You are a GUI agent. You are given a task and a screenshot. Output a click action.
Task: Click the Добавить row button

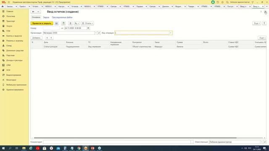37,38
